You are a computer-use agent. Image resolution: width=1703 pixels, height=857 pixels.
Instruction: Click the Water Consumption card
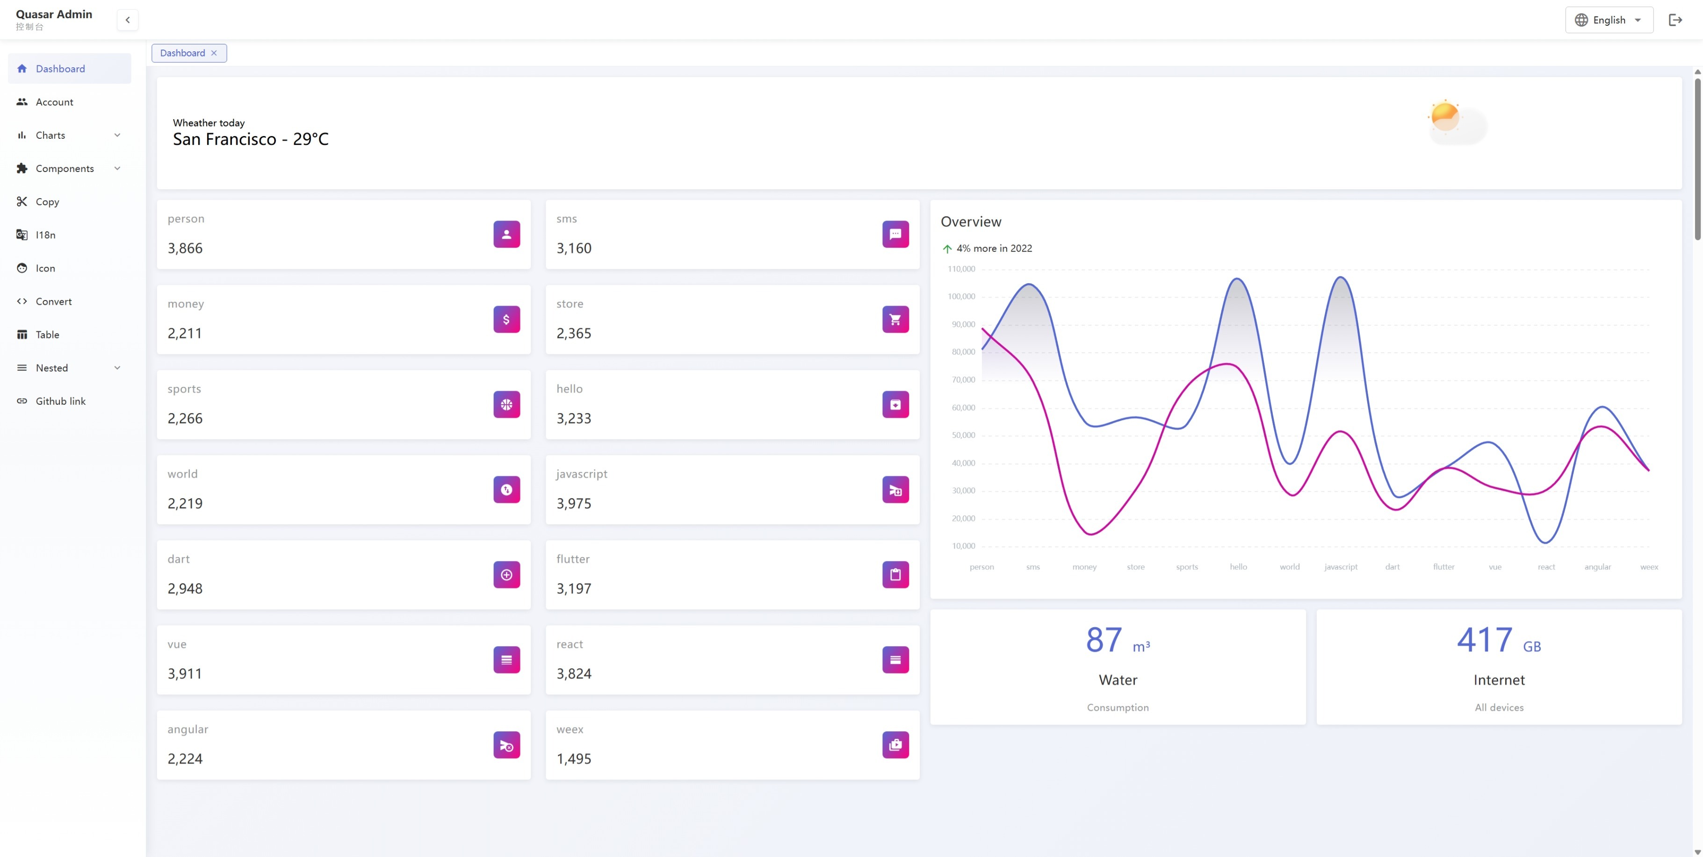point(1117,667)
